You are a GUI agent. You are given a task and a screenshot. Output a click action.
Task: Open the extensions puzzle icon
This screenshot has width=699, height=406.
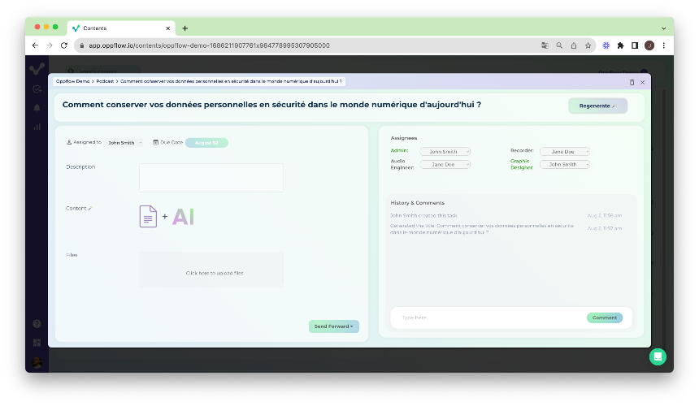point(620,45)
